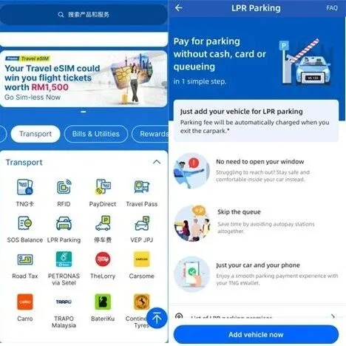Open the Carsome icon
This screenshot has height=346, width=346.
click(142, 259)
